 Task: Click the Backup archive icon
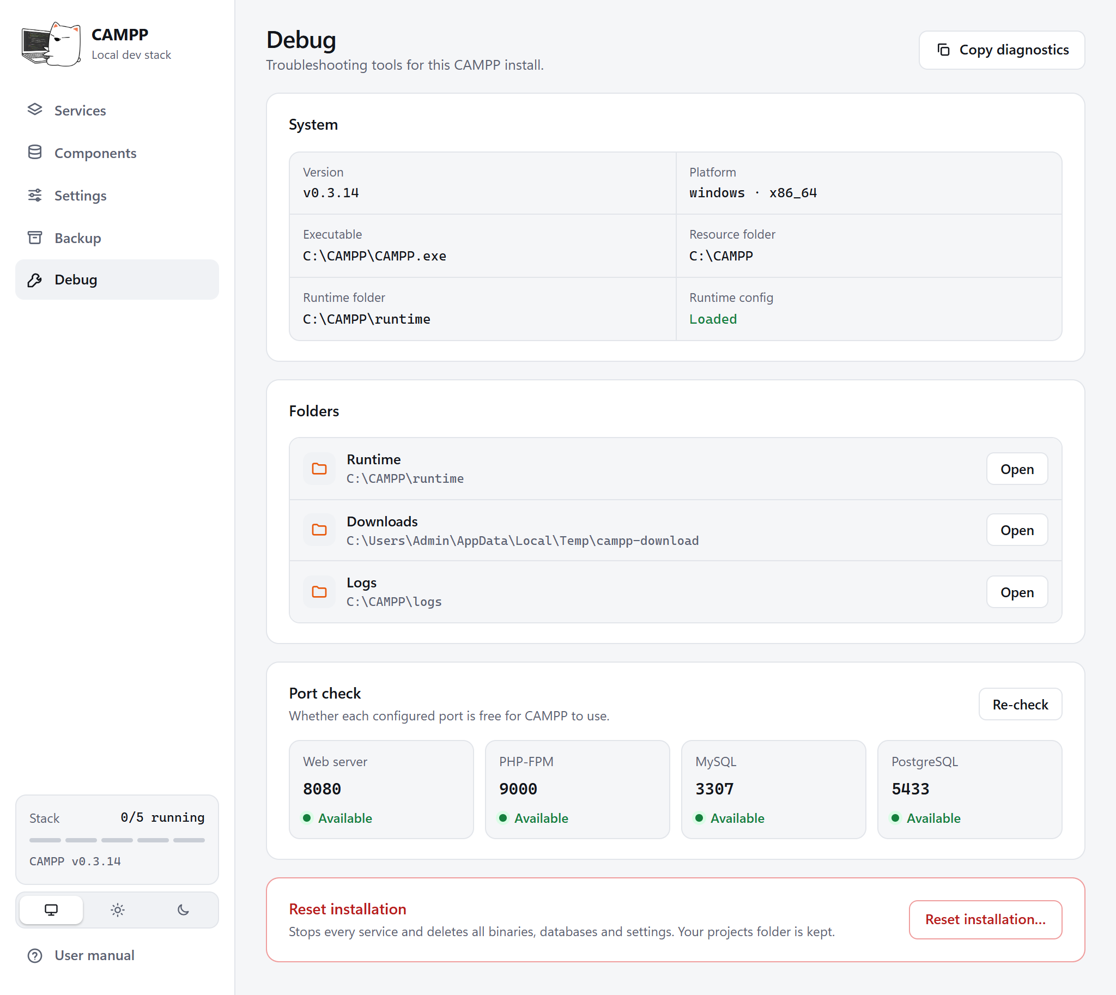click(x=35, y=238)
